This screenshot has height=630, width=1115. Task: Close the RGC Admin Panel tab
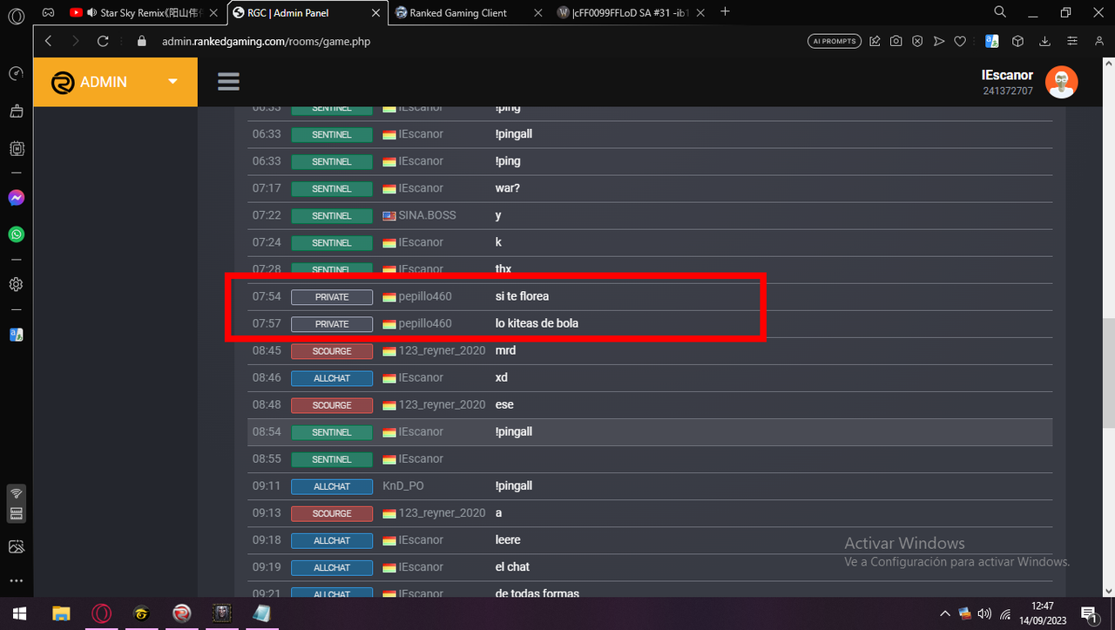coord(375,13)
